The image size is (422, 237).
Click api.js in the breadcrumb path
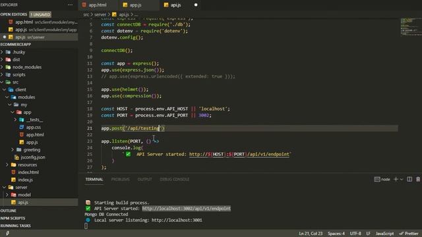[124, 14]
